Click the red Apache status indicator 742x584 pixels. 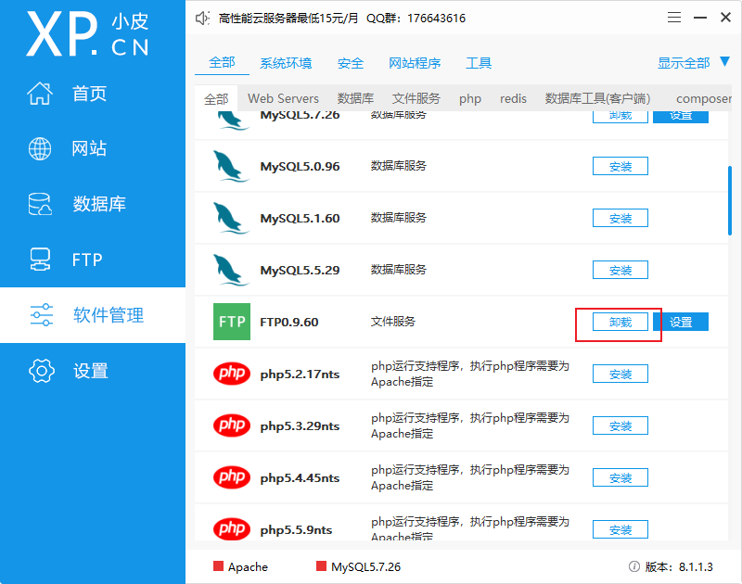(x=218, y=566)
